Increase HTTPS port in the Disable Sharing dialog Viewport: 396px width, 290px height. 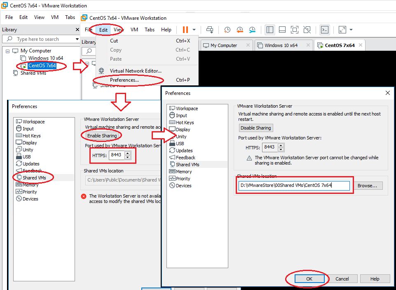coord(281,145)
